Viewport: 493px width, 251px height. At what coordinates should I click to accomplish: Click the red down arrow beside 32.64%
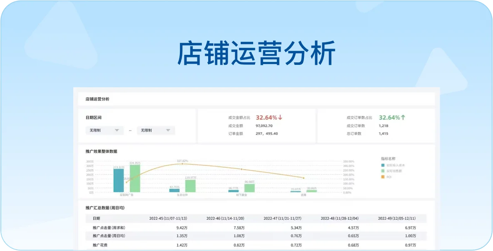point(280,118)
